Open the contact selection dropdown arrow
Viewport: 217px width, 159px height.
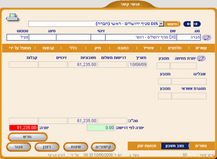[161, 24]
